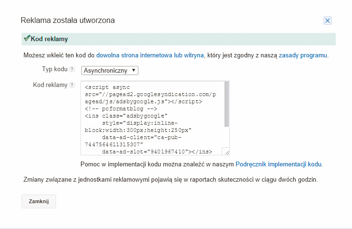Click the script async line in code box
Screen dimensions: 352x229
(104, 87)
